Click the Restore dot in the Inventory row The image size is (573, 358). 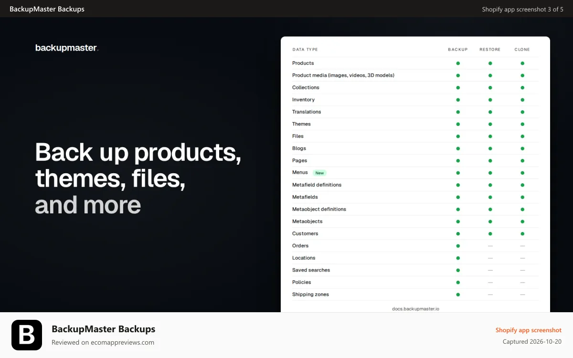(490, 100)
